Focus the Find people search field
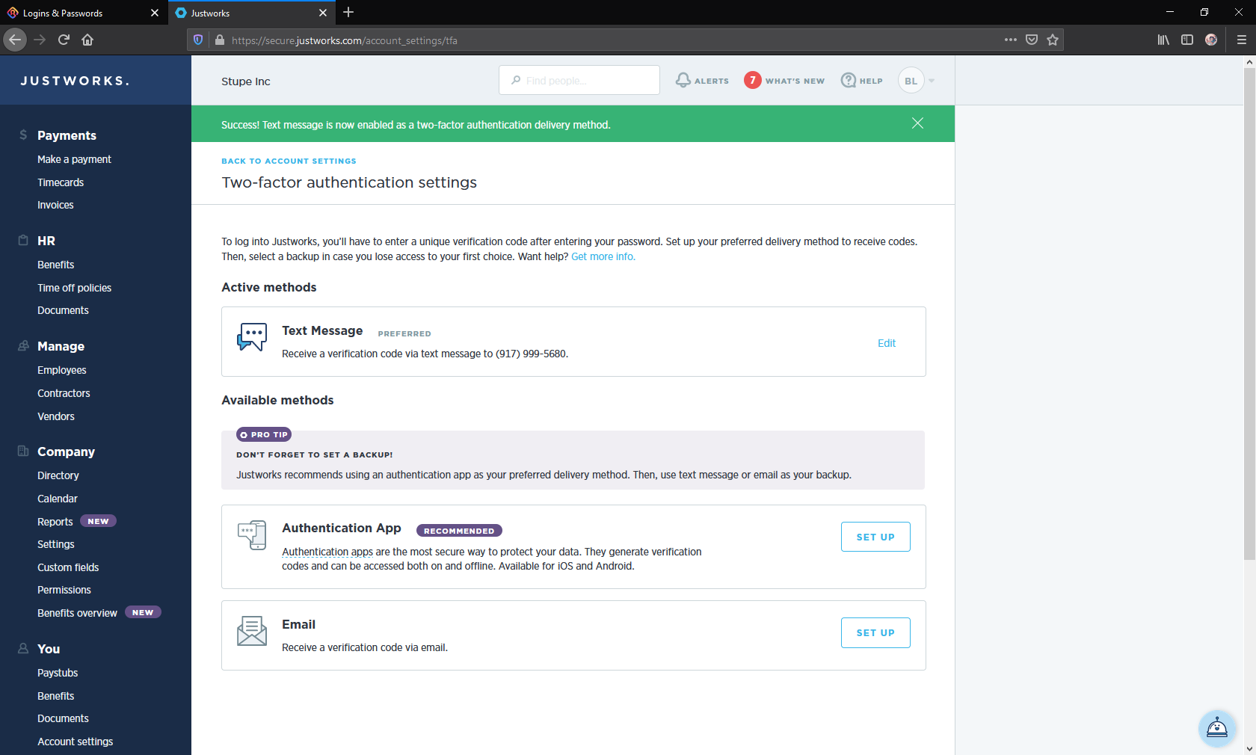The image size is (1256, 755). [579, 80]
